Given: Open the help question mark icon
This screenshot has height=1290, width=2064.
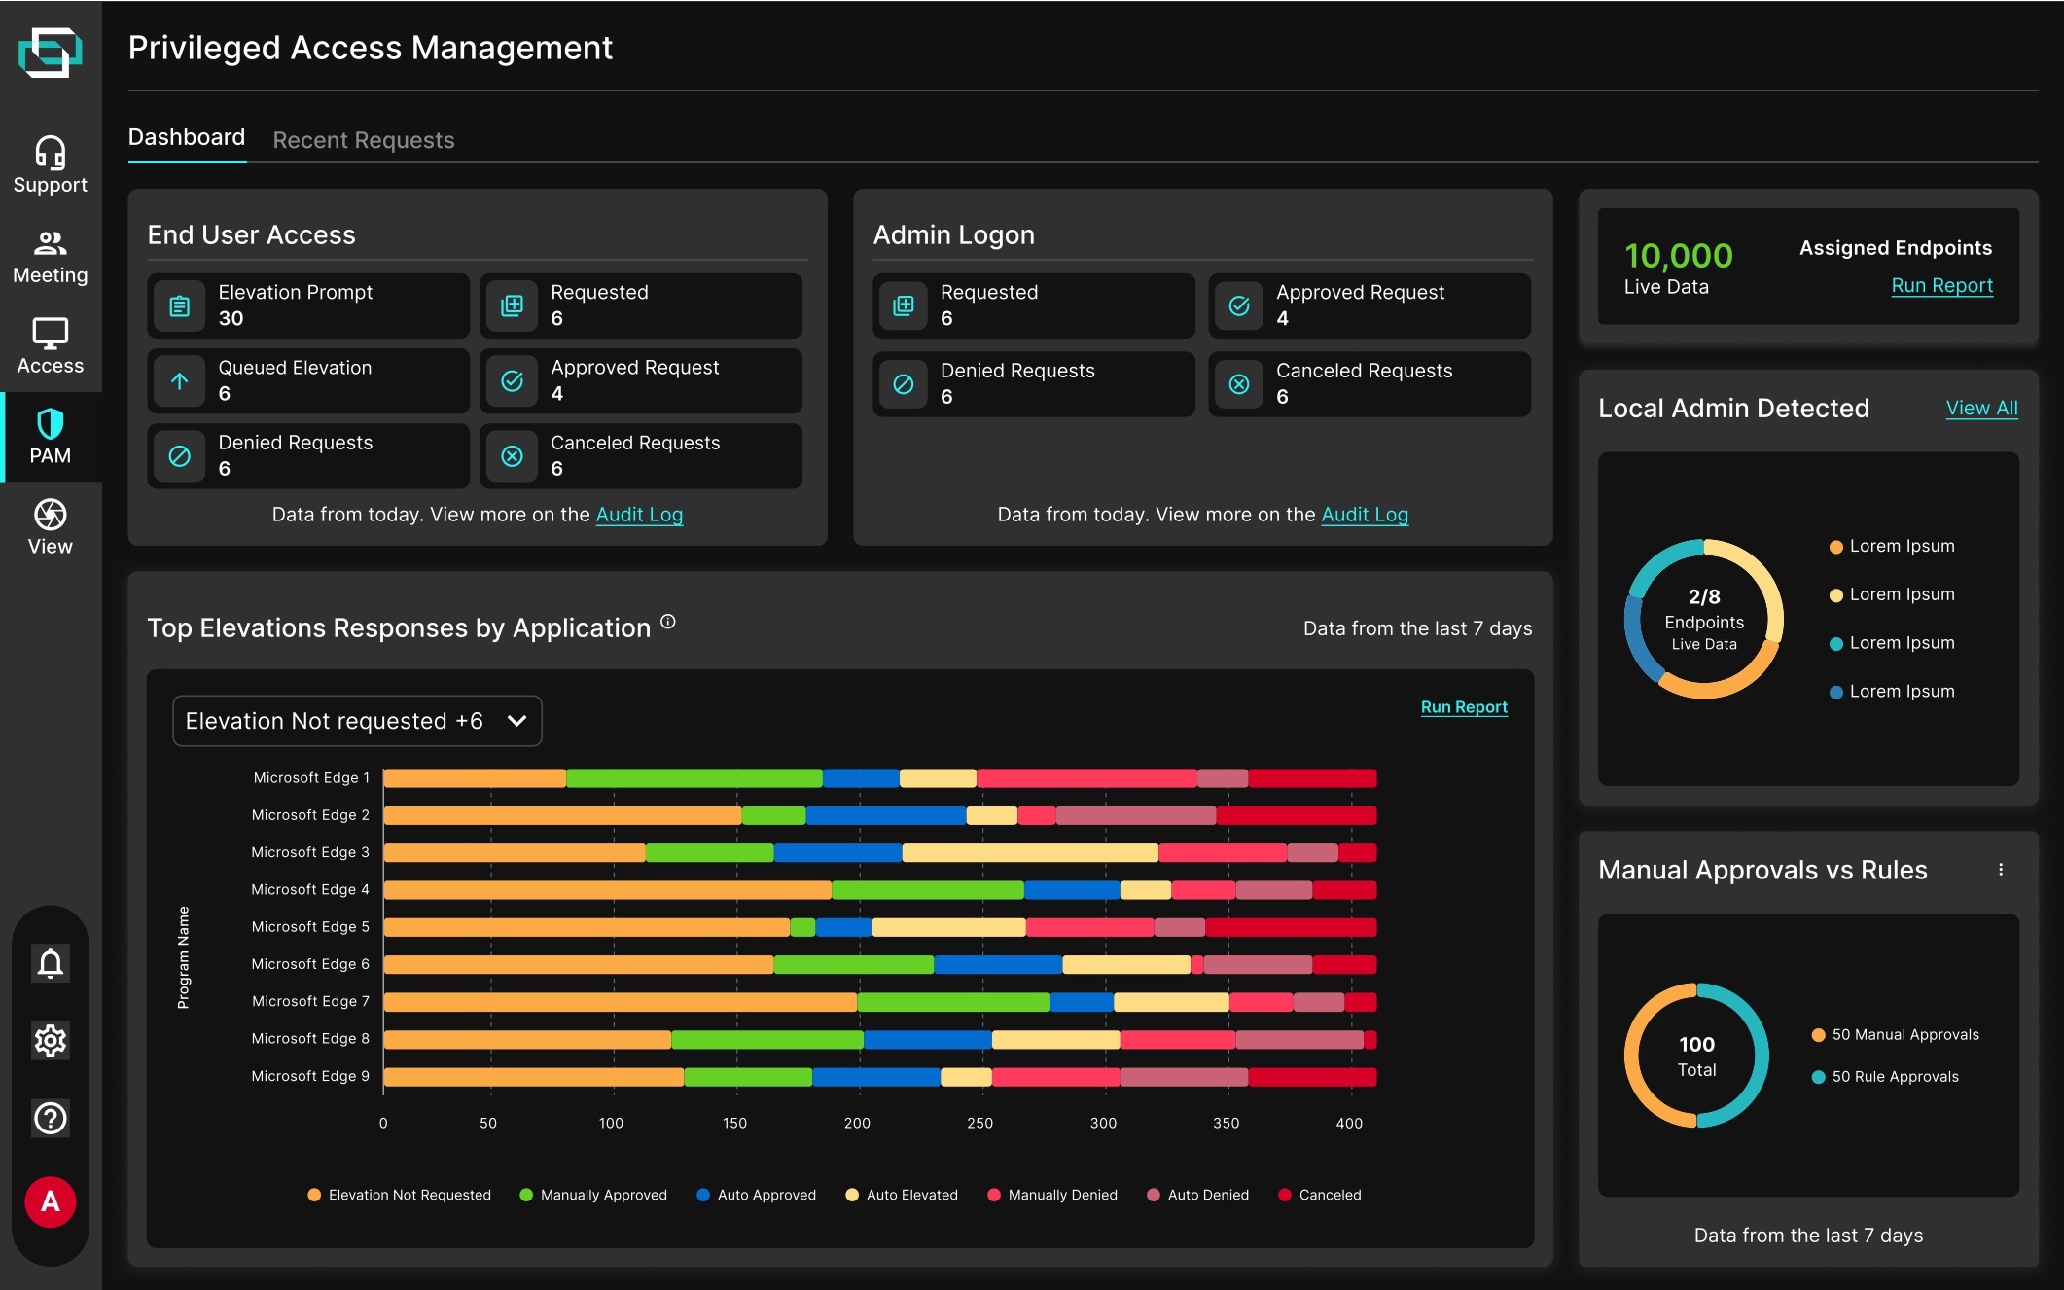Looking at the screenshot, I should 51,1119.
